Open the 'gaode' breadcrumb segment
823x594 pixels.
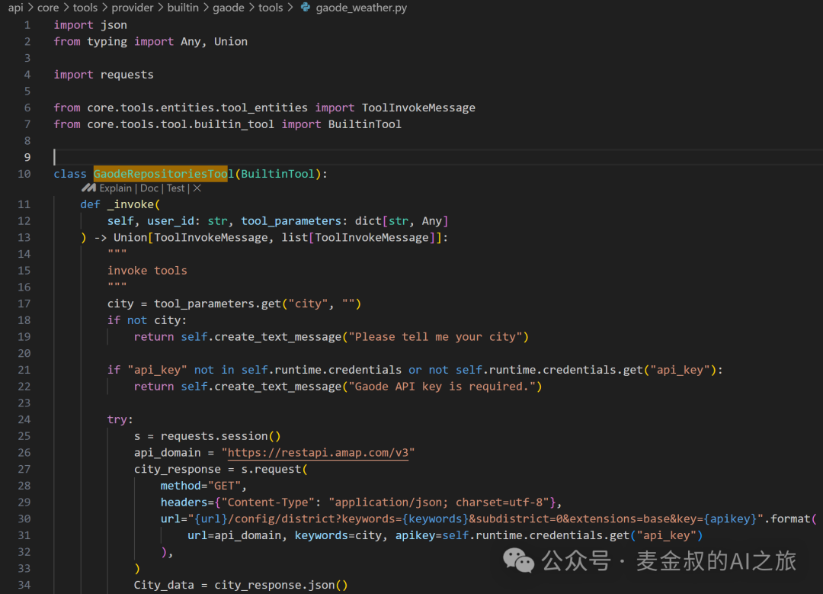(x=229, y=8)
